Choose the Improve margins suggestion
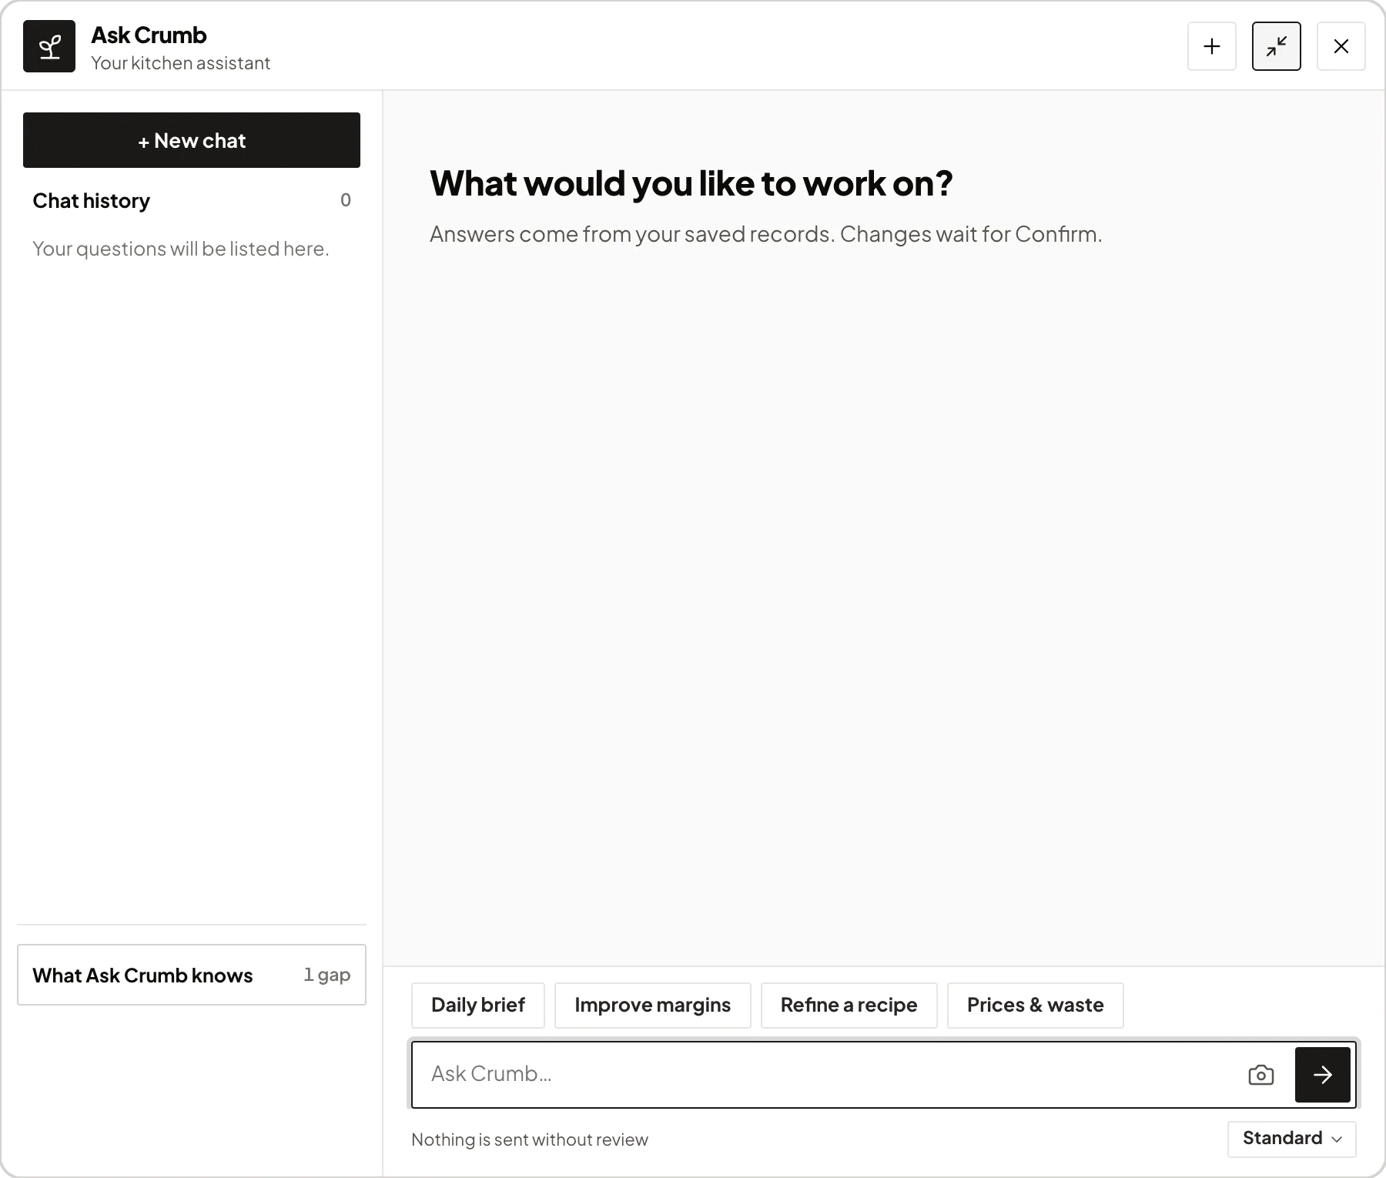The image size is (1386, 1178). [x=653, y=1006]
